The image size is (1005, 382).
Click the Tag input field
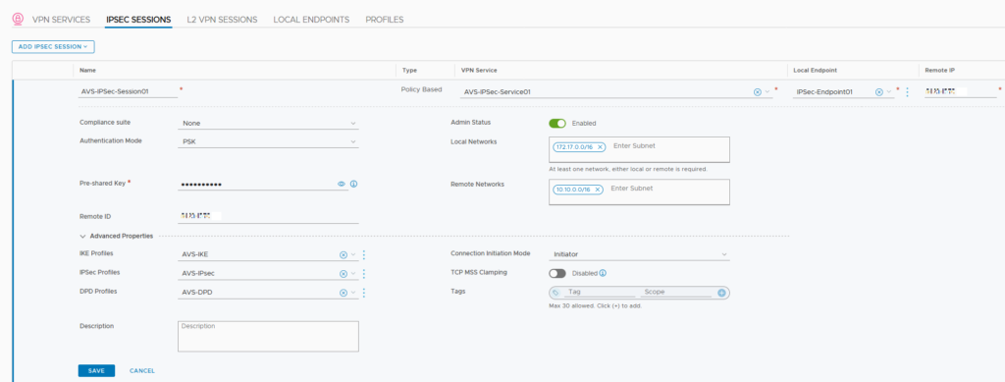tap(600, 293)
